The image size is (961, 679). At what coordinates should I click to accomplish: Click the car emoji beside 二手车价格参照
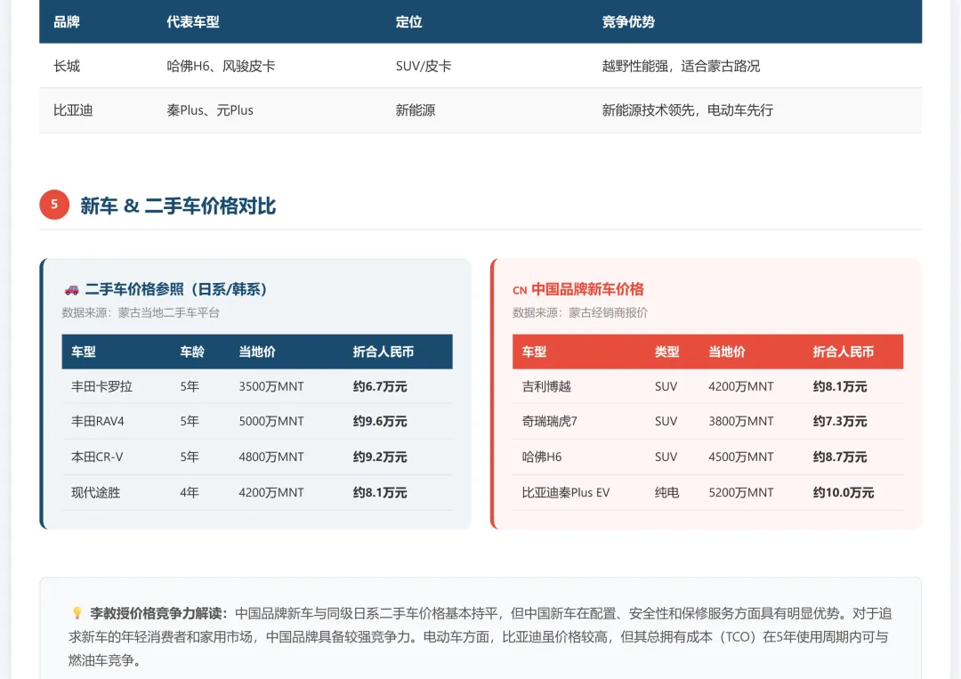72,289
